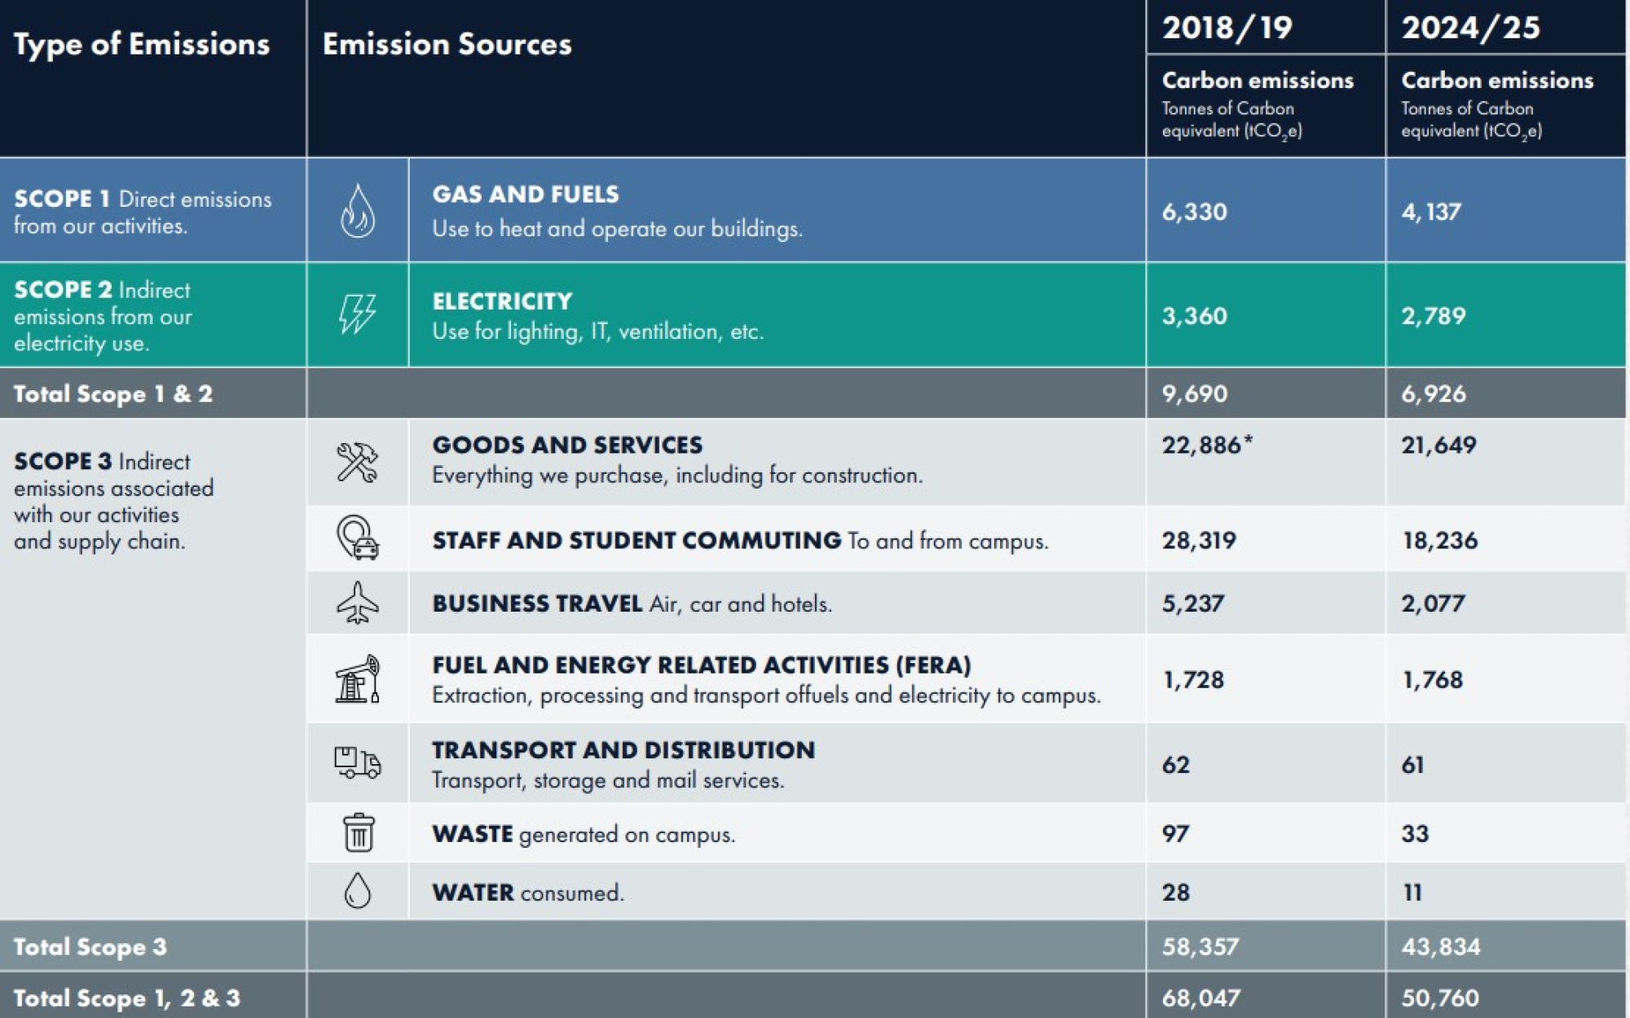Click the Goods and Services value 21,649
The image size is (1630, 1018).
coord(1438,445)
